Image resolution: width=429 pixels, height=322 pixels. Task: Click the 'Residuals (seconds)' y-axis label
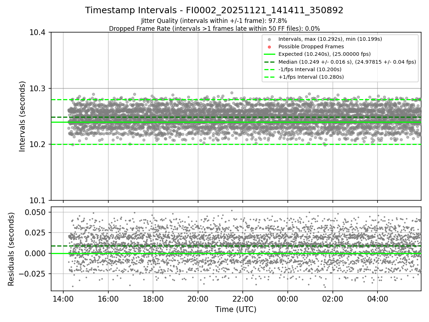tap(11, 249)
